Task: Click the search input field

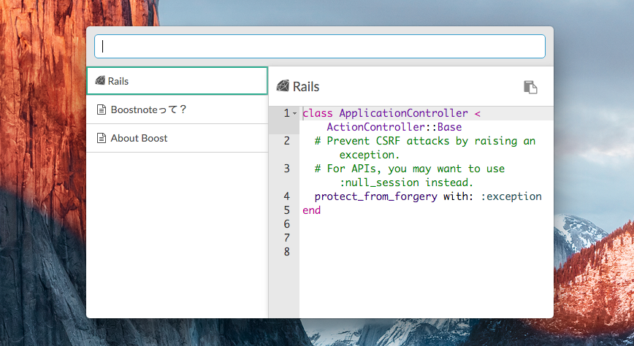Action: click(320, 46)
